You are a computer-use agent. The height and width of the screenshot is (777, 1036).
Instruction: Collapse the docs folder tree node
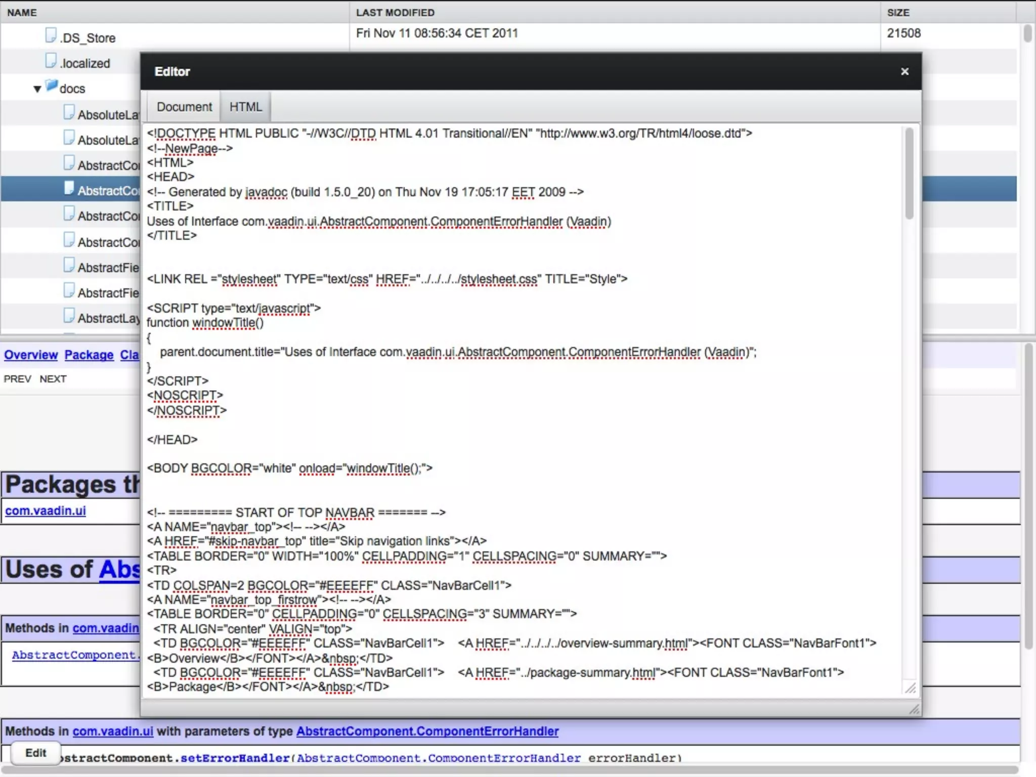click(x=37, y=89)
